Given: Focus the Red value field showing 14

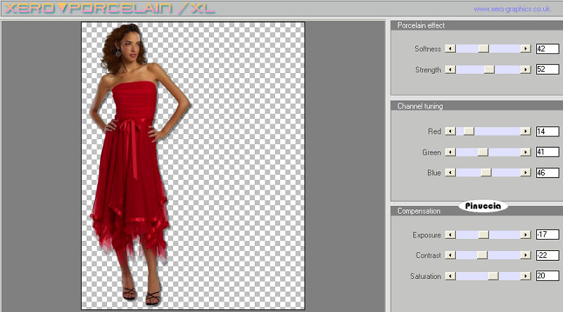Looking at the screenshot, I should [x=548, y=131].
